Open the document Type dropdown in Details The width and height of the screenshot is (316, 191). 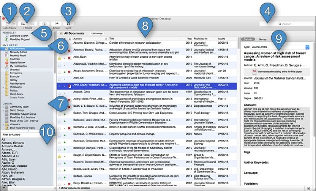coord(280,47)
